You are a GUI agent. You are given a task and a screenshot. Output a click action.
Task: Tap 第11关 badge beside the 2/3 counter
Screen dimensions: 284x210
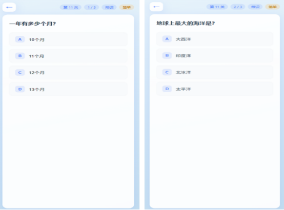point(217,7)
